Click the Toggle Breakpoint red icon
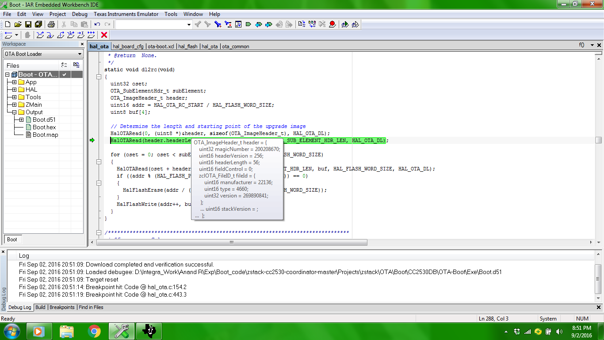The height and width of the screenshot is (340, 604). (333, 24)
